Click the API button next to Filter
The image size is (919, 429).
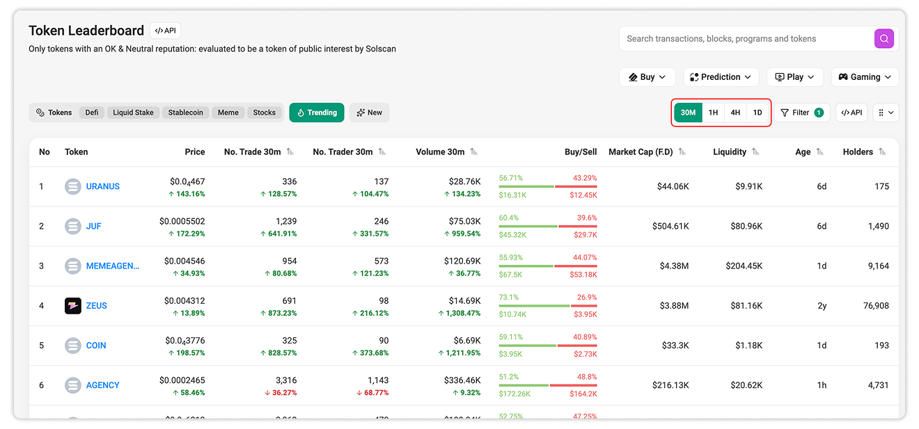pos(851,113)
